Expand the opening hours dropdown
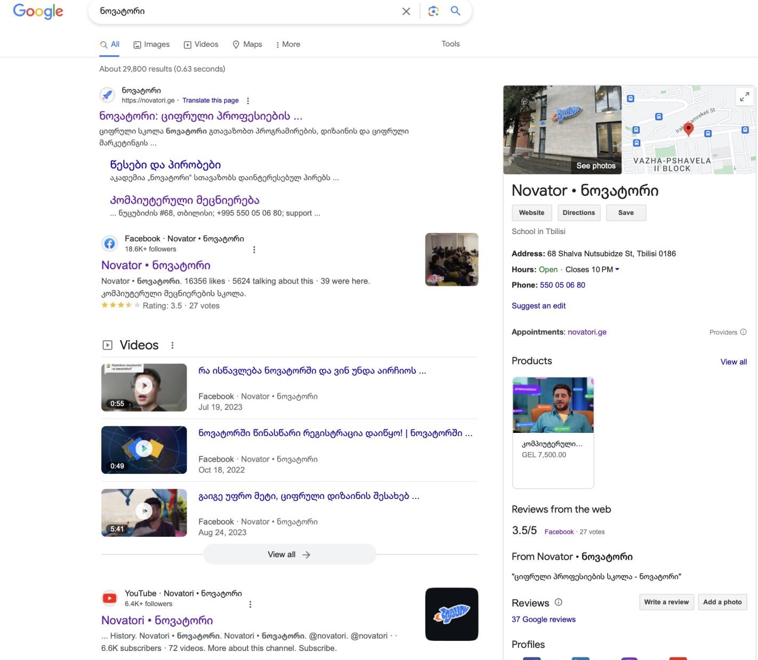 (617, 269)
